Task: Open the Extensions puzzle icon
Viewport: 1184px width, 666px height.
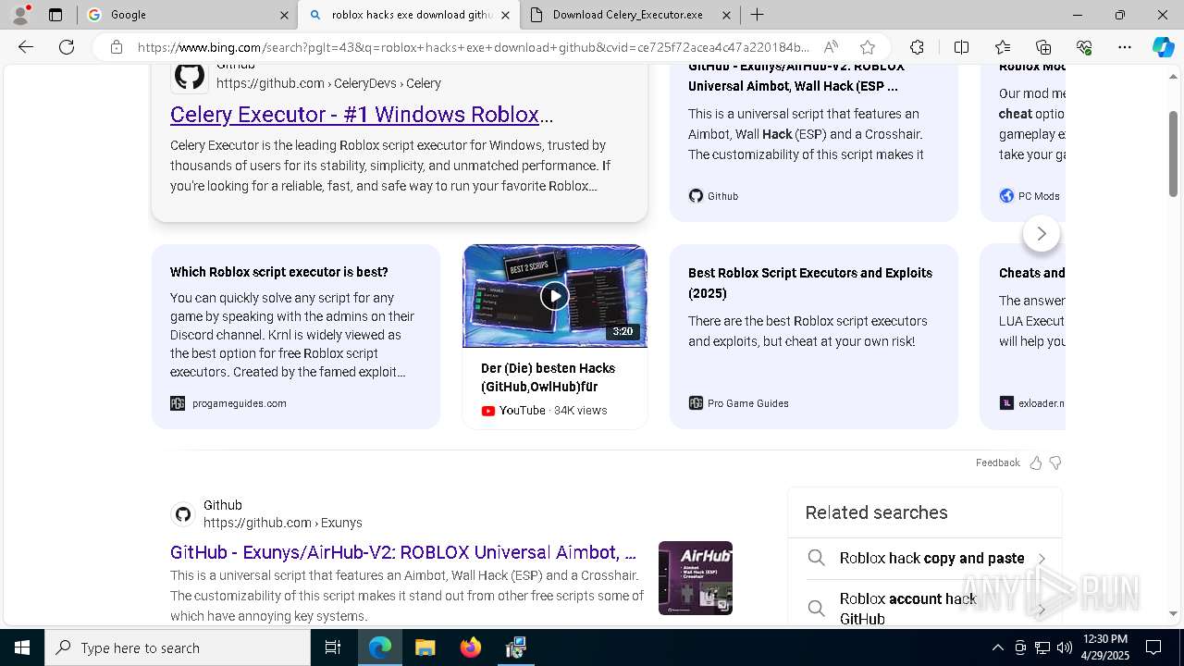Action: point(917,47)
